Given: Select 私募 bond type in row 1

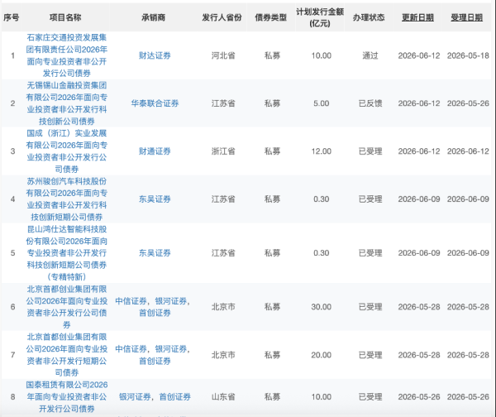Looking at the screenshot, I should [272, 55].
